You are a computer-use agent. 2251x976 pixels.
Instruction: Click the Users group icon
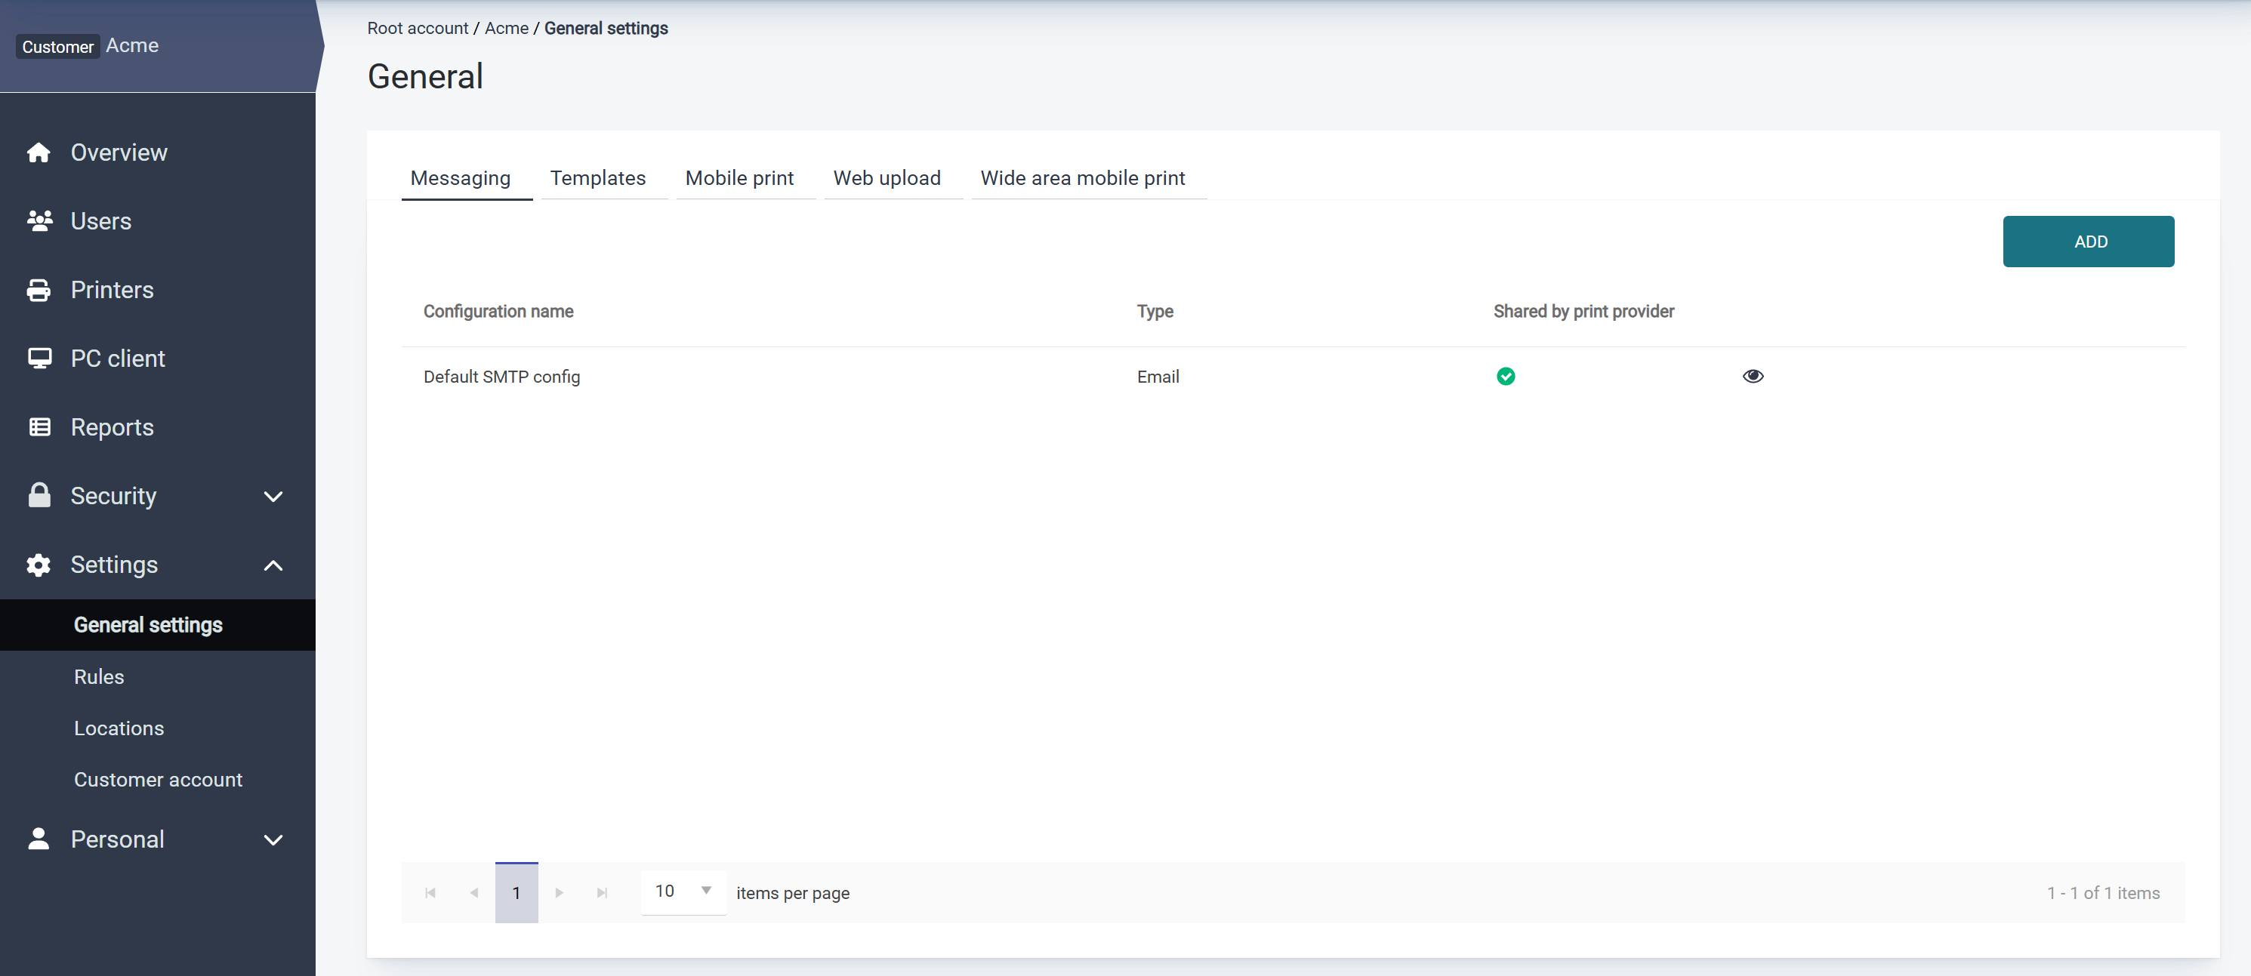(39, 221)
